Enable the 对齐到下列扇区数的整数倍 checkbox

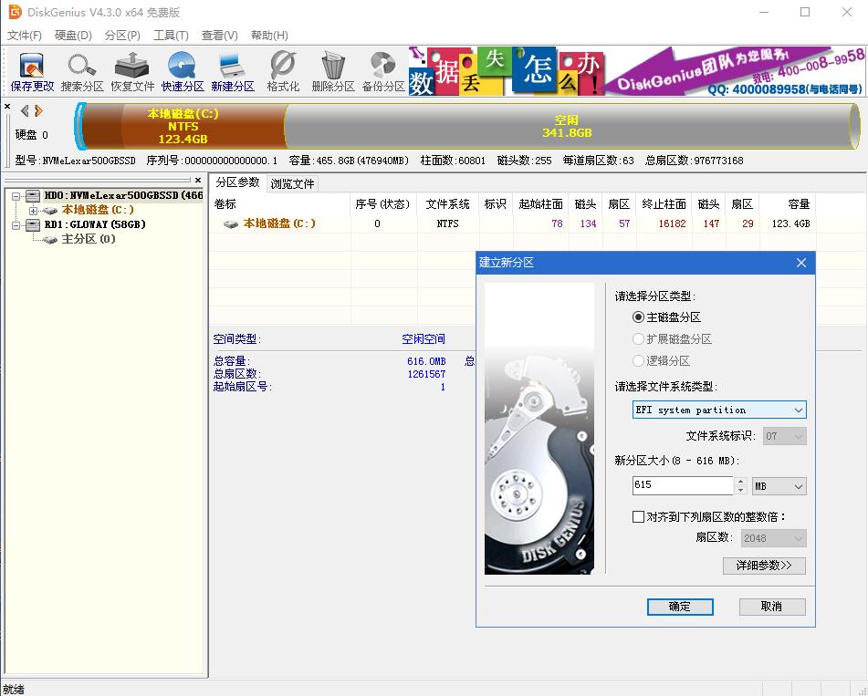(637, 515)
